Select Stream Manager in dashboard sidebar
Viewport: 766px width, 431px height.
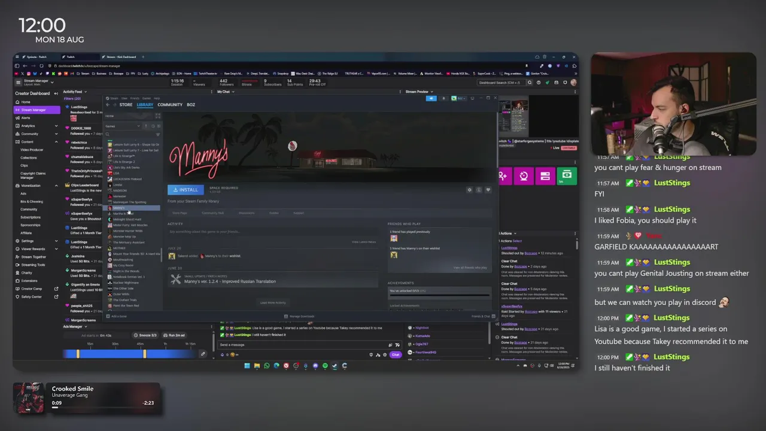(x=37, y=110)
